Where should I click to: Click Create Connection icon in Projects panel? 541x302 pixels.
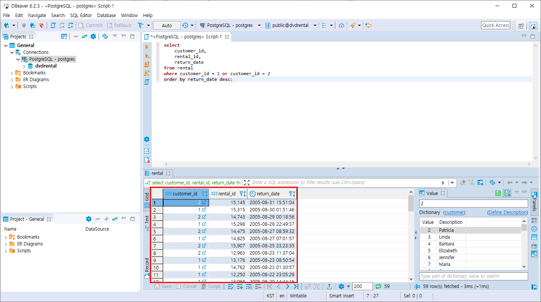tap(64, 36)
